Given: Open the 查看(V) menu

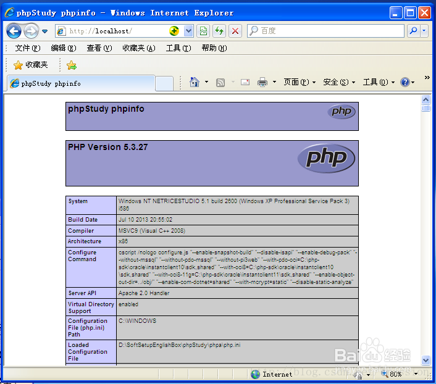Looking at the screenshot, I should (99, 48).
